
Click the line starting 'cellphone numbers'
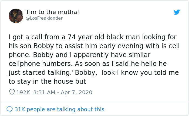pyautogui.click(x=88, y=64)
